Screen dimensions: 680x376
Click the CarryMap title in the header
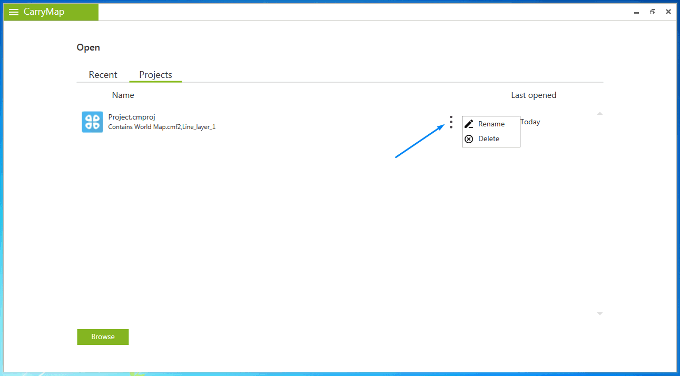44,12
